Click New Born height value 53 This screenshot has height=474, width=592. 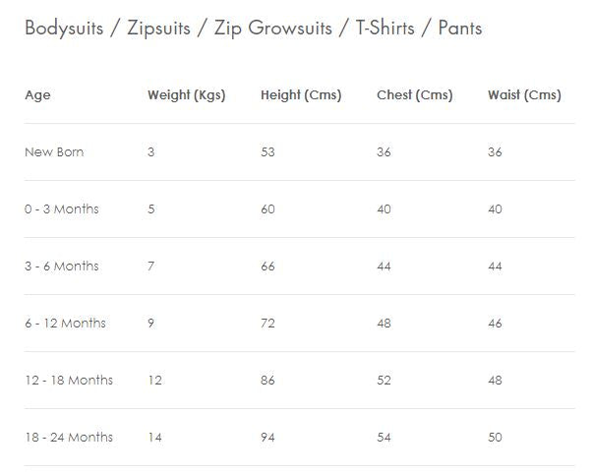point(267,152)
